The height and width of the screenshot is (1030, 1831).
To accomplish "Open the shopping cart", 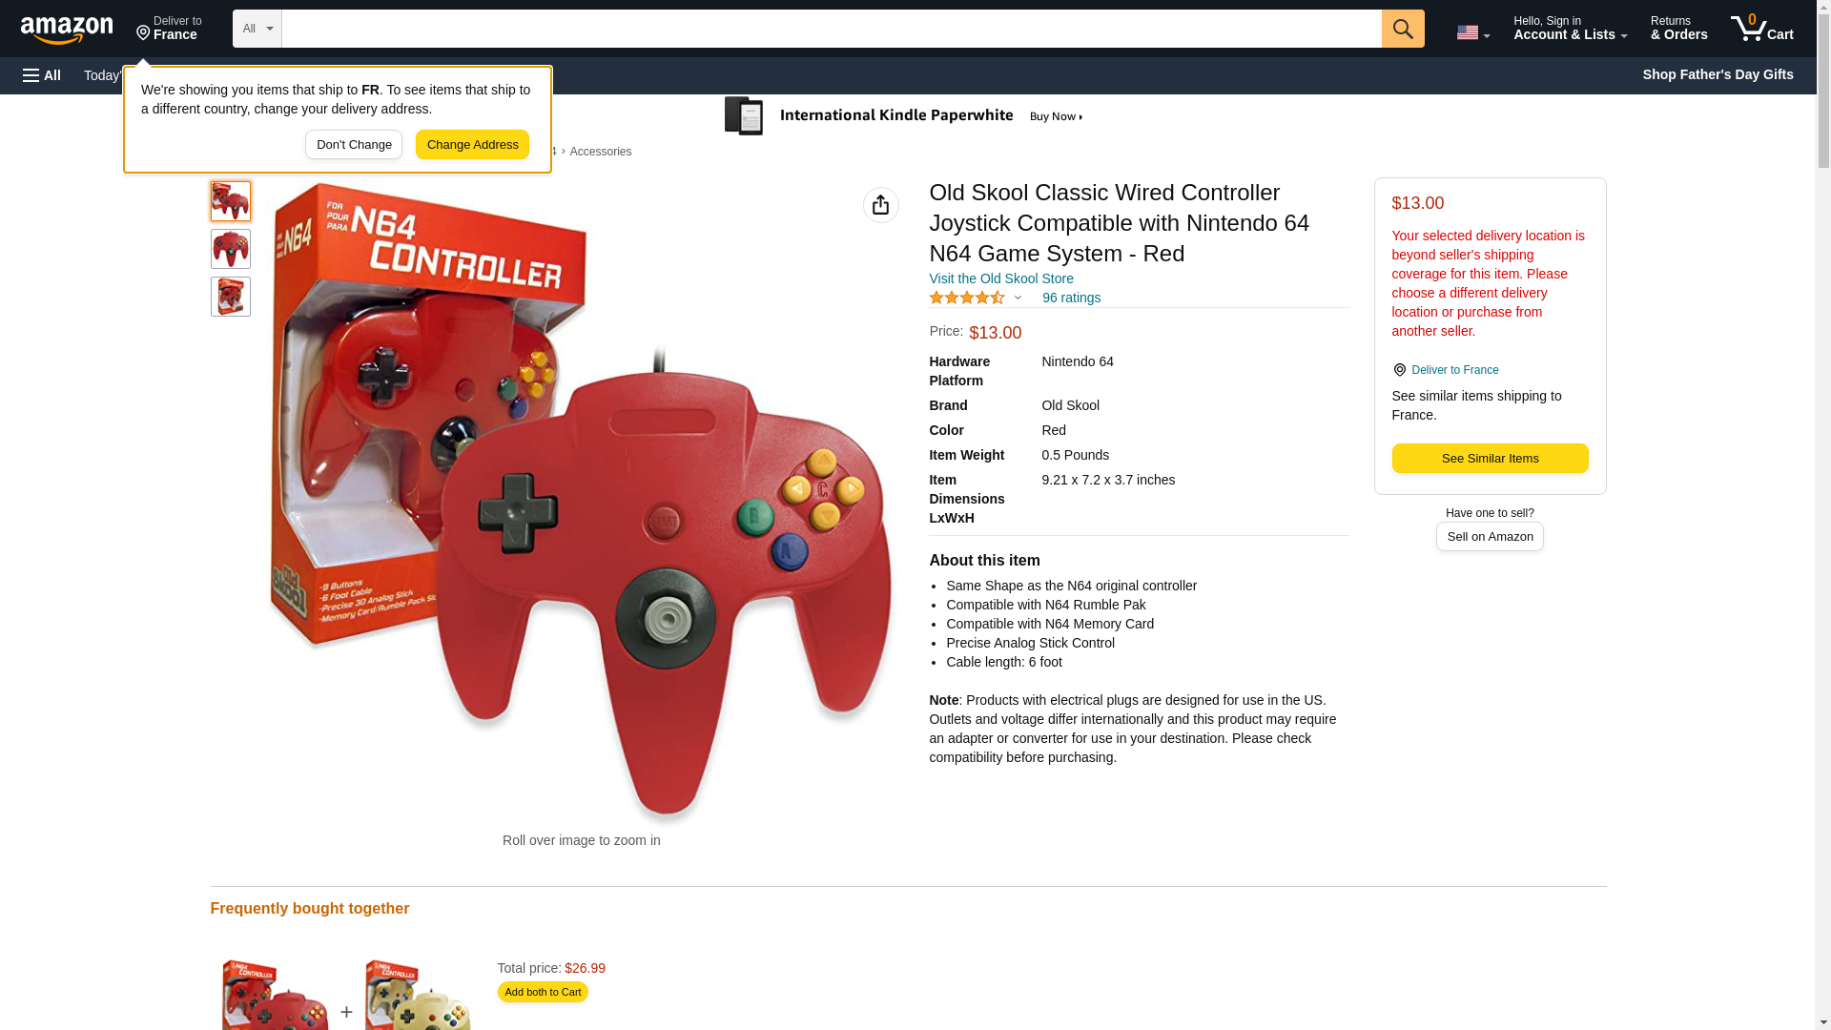I will 1762,29.
